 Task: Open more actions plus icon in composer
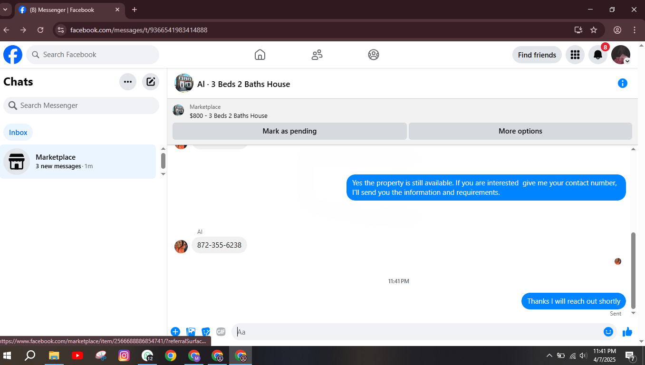175,332
